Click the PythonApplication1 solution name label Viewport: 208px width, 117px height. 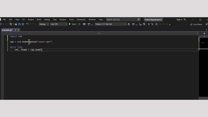coord(153,19)
